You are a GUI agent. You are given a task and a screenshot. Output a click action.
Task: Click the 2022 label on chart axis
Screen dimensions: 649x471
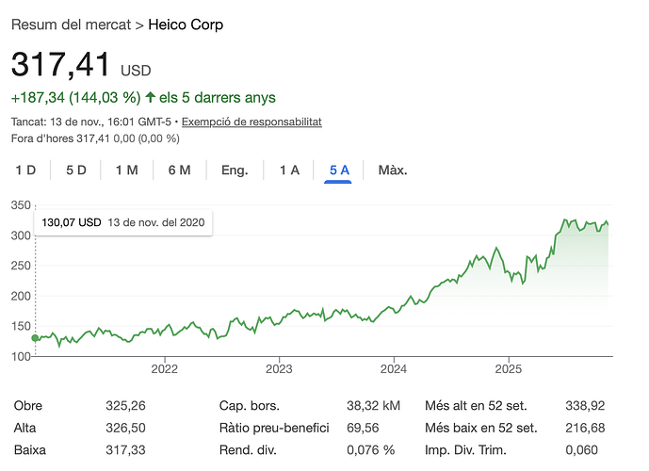click(164, 366)
